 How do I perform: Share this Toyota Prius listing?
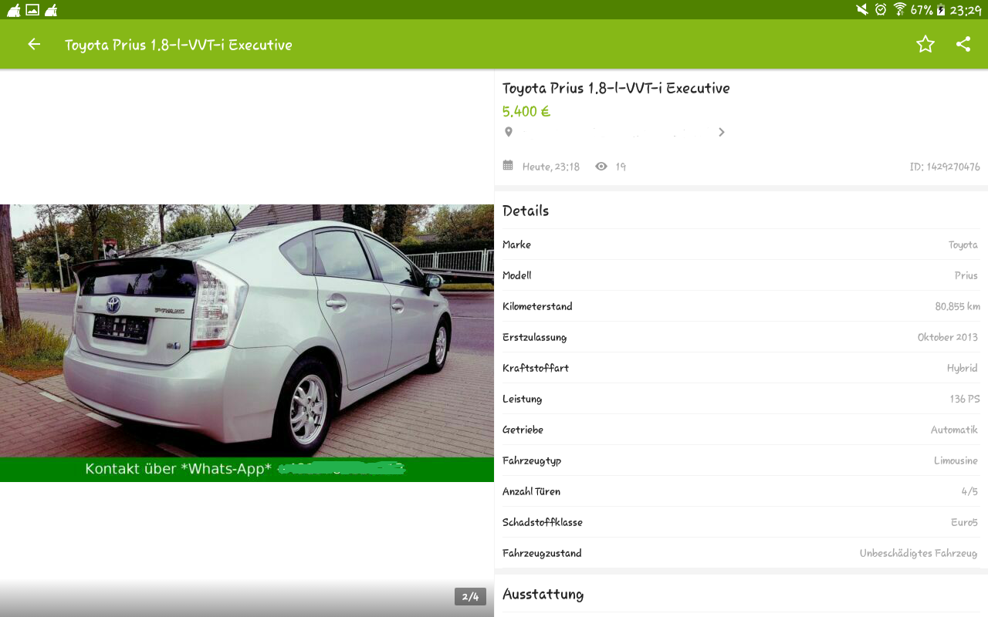(963, 44)
